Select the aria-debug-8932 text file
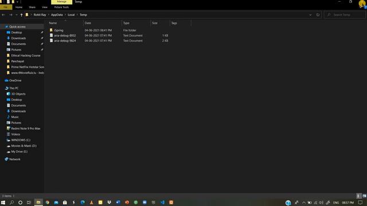367x206 pixels. point(65,35)
